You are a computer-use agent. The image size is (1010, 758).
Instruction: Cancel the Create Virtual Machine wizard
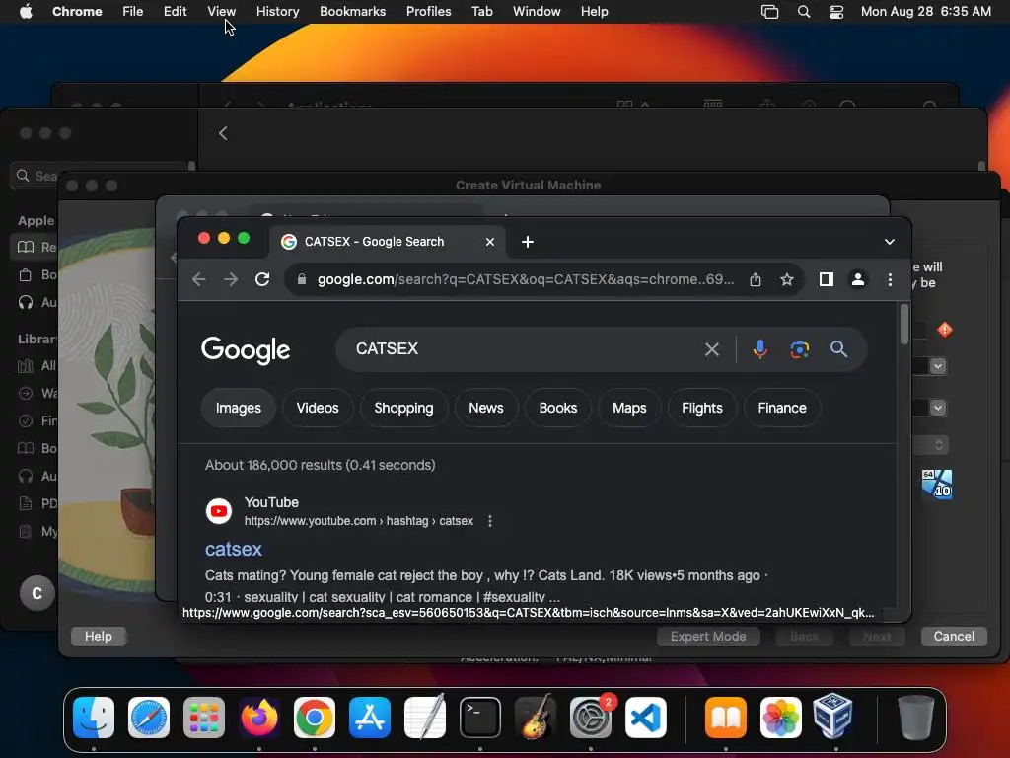pos(954,637)
